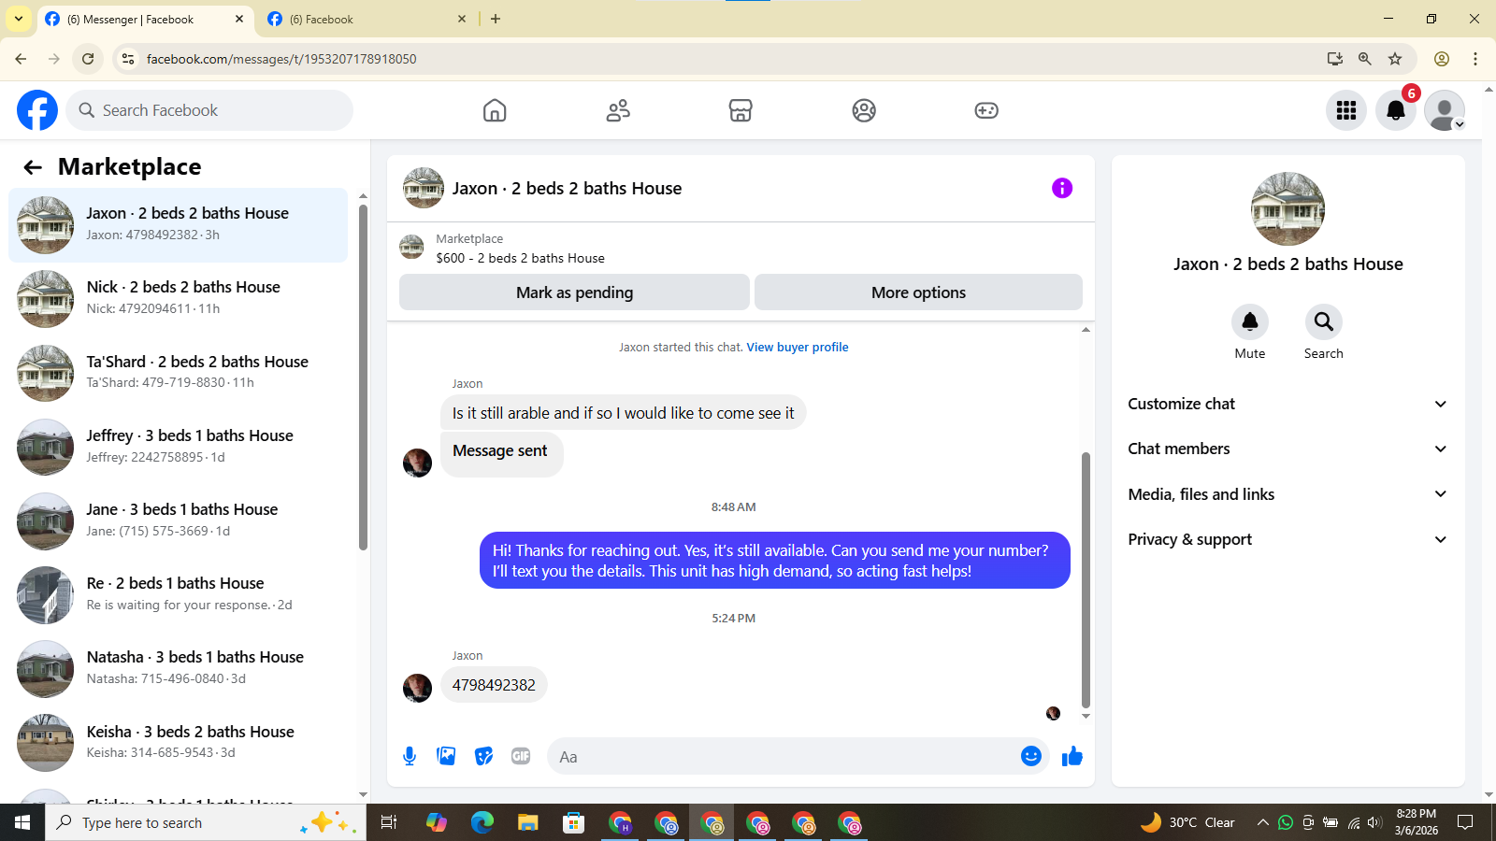Choose a sticker icon

[x=483, y=756]
